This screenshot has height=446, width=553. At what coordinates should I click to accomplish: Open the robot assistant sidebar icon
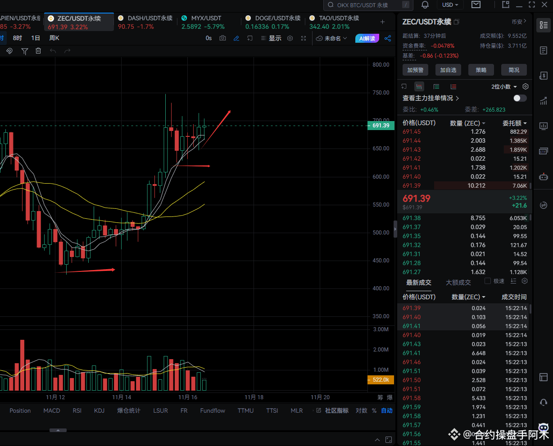[x=544, y=176]
